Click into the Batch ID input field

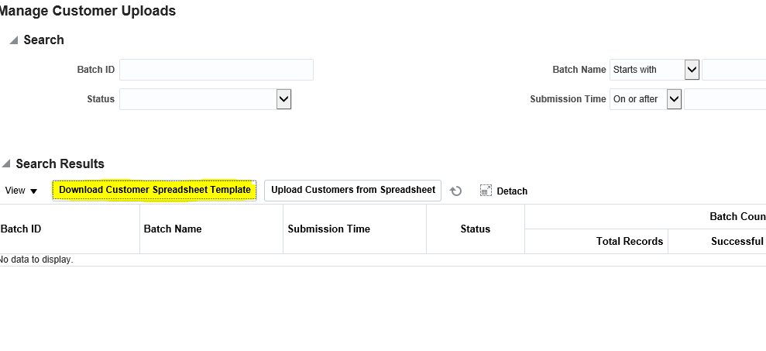216,70
